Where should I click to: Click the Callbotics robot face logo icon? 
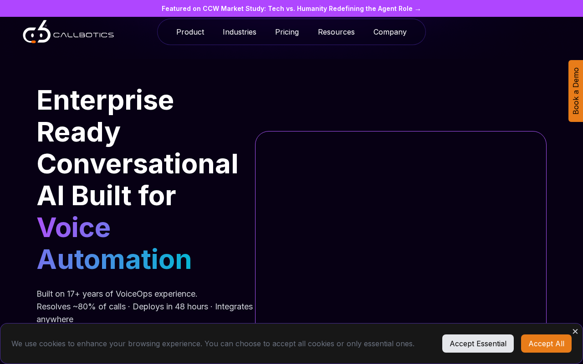[36, 33]
